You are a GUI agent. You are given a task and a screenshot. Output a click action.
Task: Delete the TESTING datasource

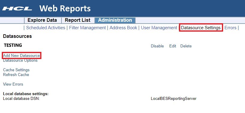[x=186, y=46]
